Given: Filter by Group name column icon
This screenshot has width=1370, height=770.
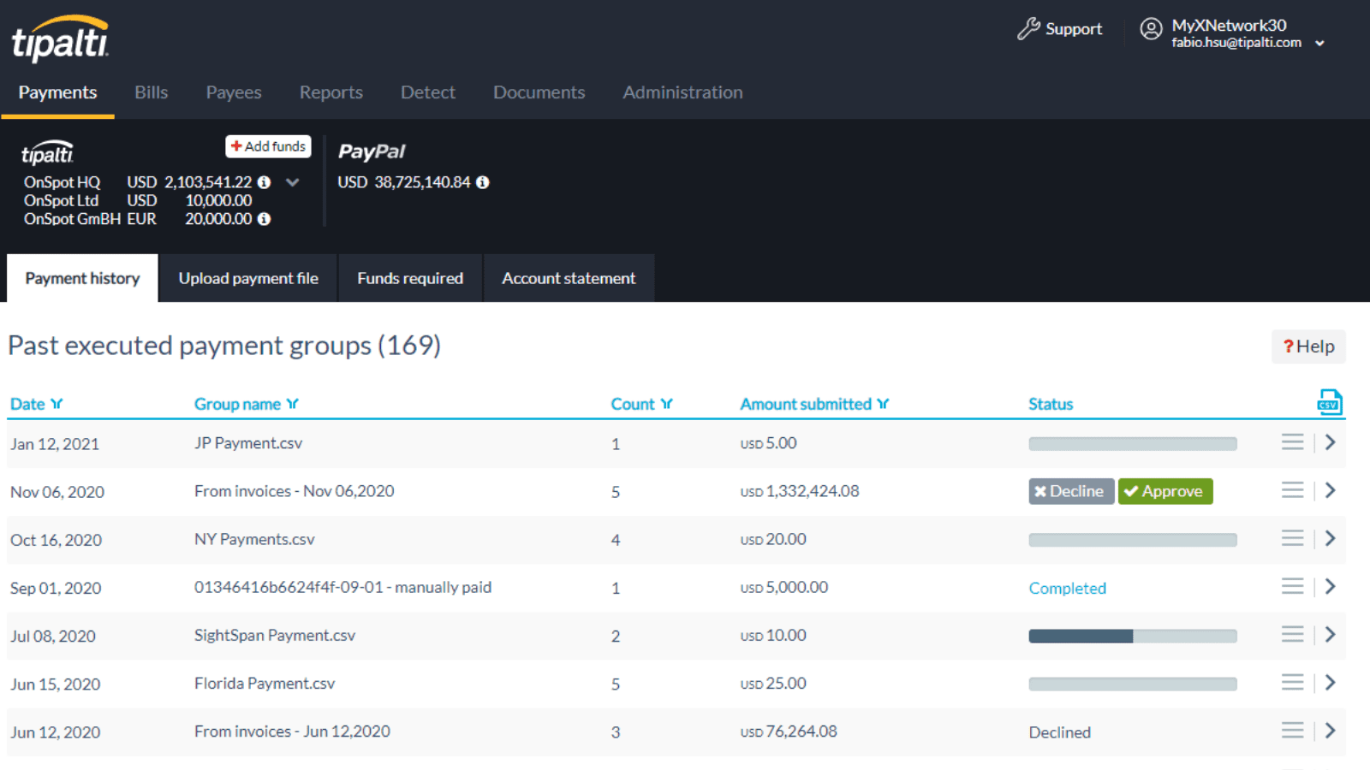Looking at the screenshot, I should (292, 404).
